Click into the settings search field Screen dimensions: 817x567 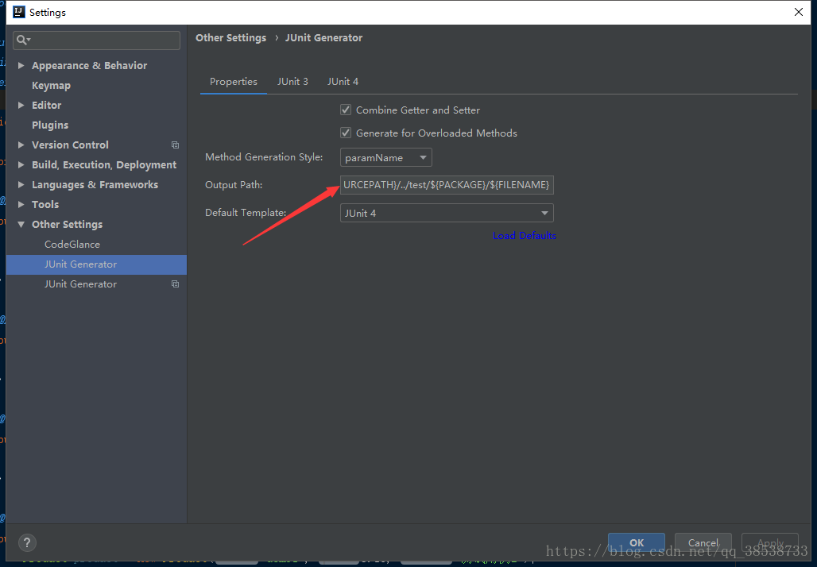96,40
